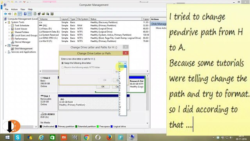250x141 pixels.
Task: Click the Local Users and Groups icon
Action: pyautogui.click(x=12, y=35)
